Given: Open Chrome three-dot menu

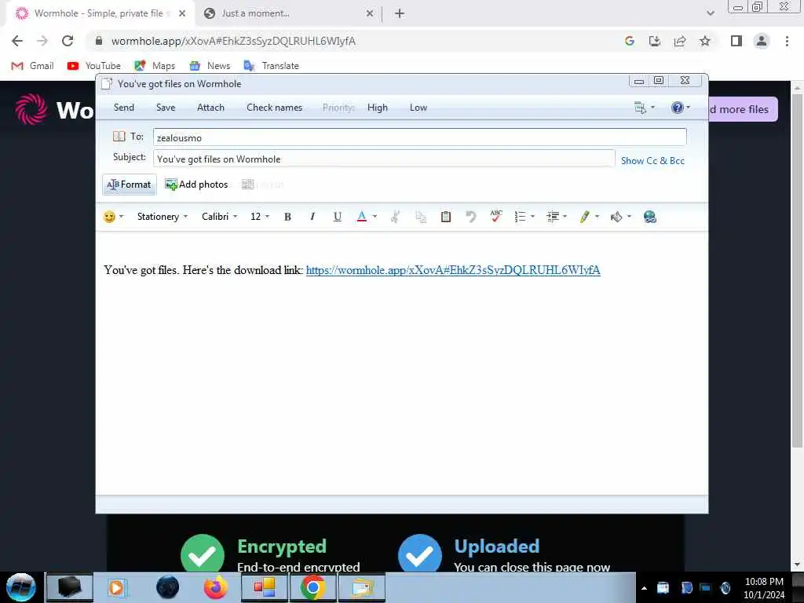Looking at the screenshot, I should coord(787,41).
